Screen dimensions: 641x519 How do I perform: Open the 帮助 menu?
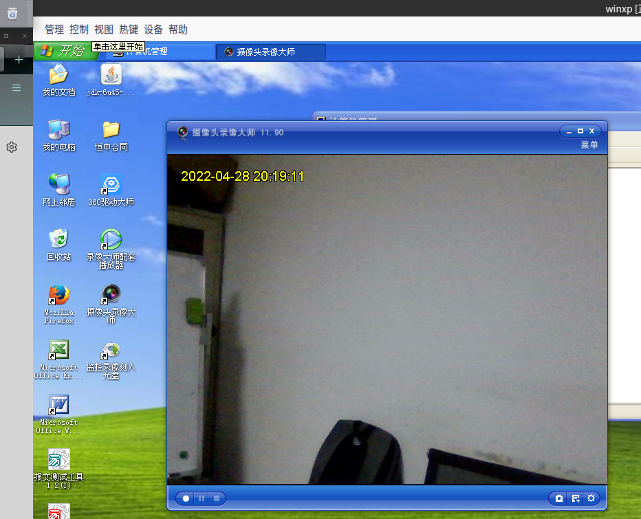(x=178, y=30)
